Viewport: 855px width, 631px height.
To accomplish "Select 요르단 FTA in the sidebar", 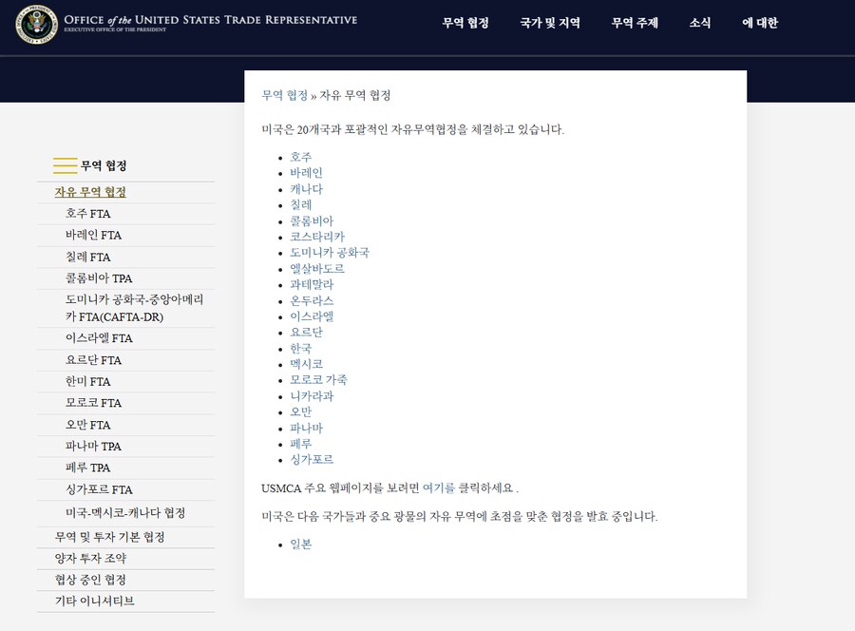I will tap(93, 360).
